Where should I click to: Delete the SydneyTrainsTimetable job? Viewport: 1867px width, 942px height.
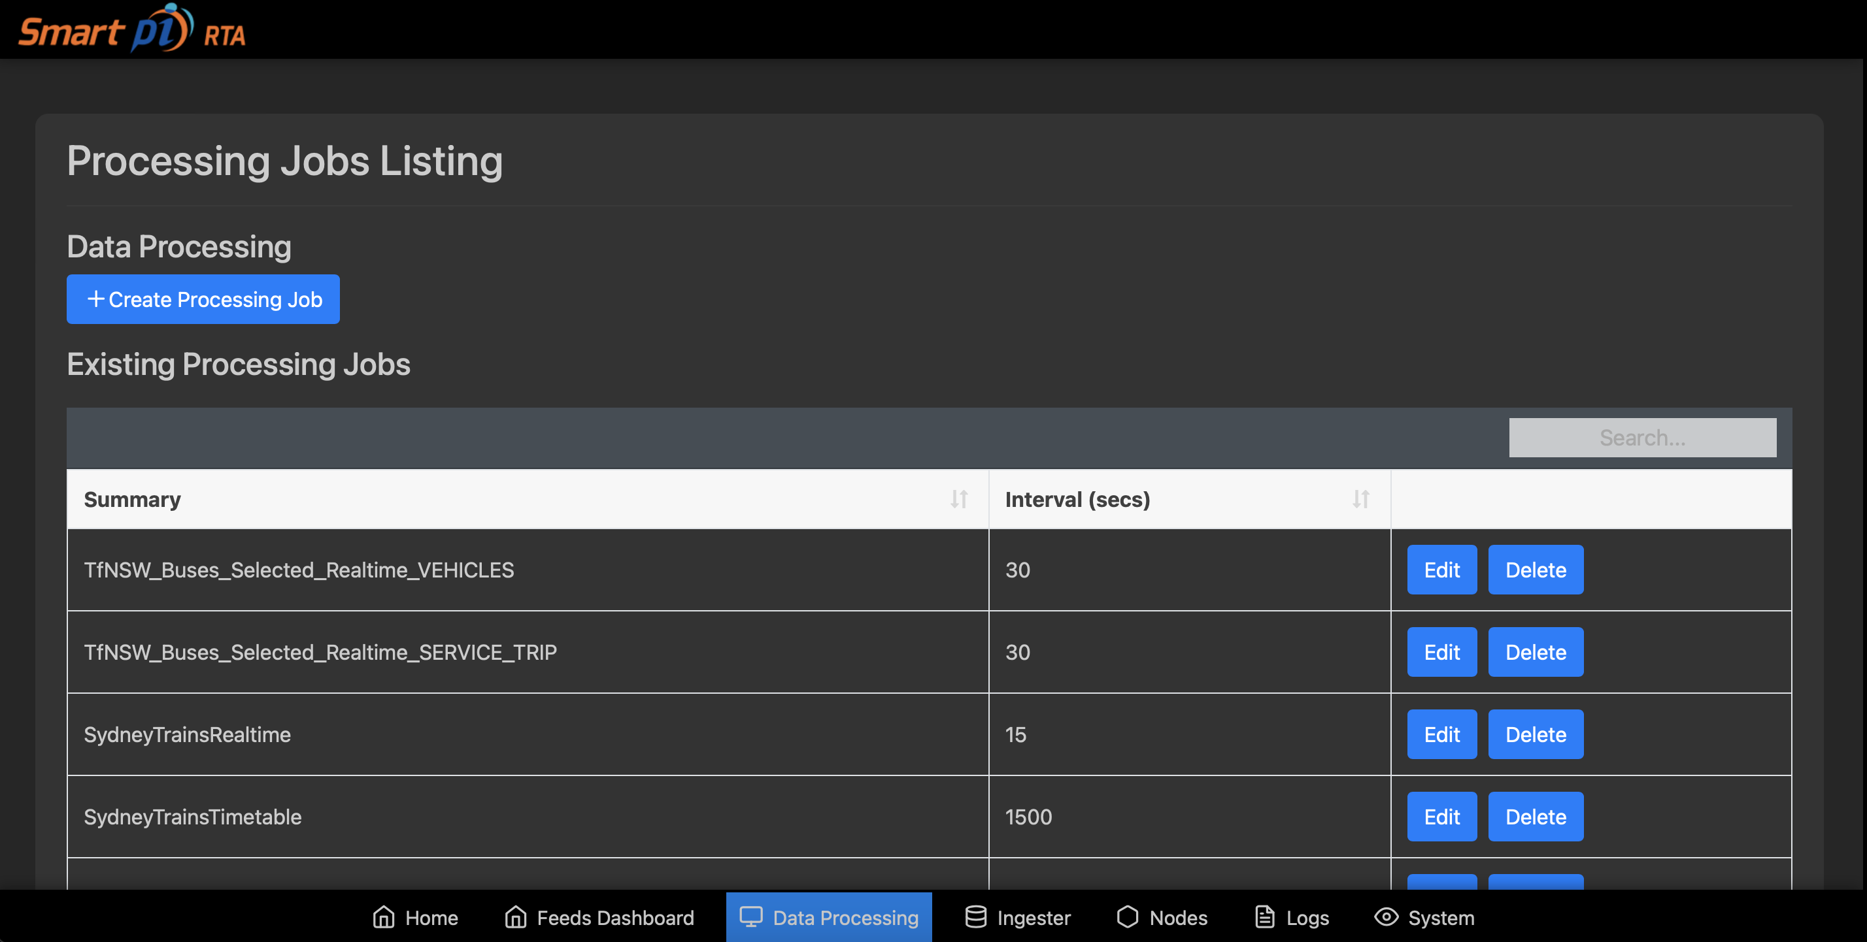tap(1536, 817)
